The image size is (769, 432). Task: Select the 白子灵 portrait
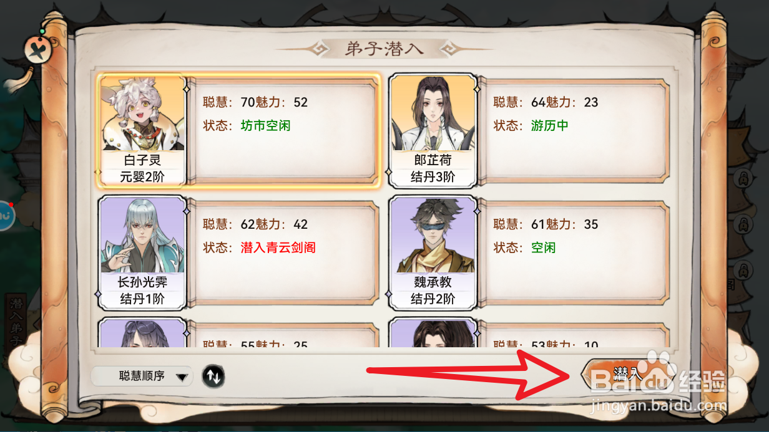coord(142,130)
